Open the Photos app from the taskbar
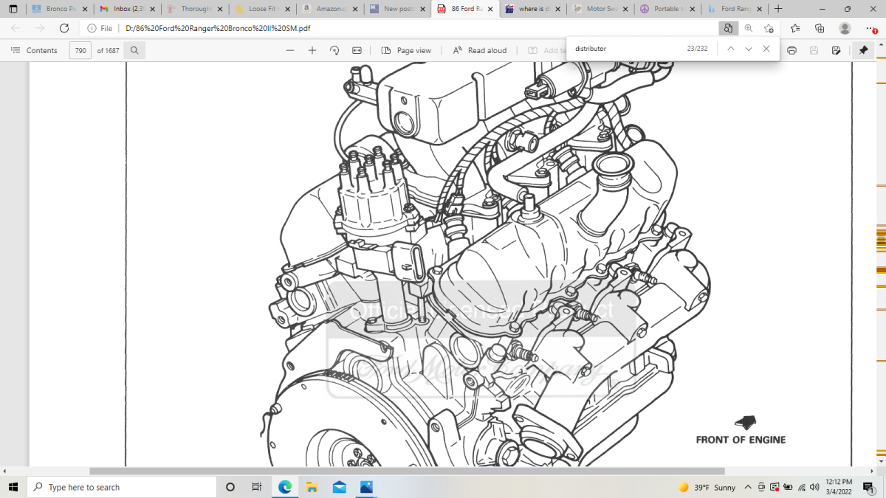Screen dimensions: 886x498 [x=367, y=487]
